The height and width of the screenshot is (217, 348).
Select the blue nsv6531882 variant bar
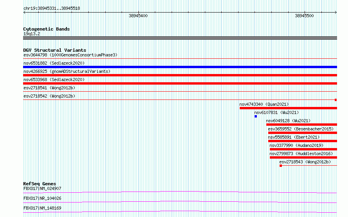pyautogui.click(x=180, y=67)
